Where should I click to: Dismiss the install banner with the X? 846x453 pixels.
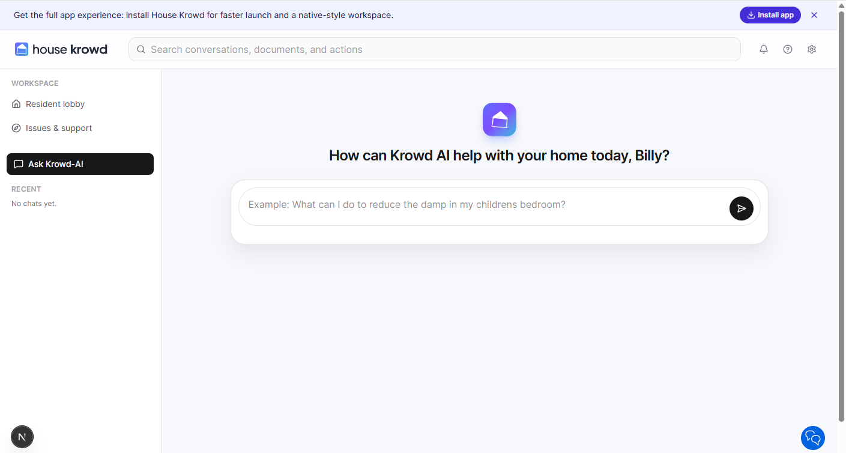[814, 15]
